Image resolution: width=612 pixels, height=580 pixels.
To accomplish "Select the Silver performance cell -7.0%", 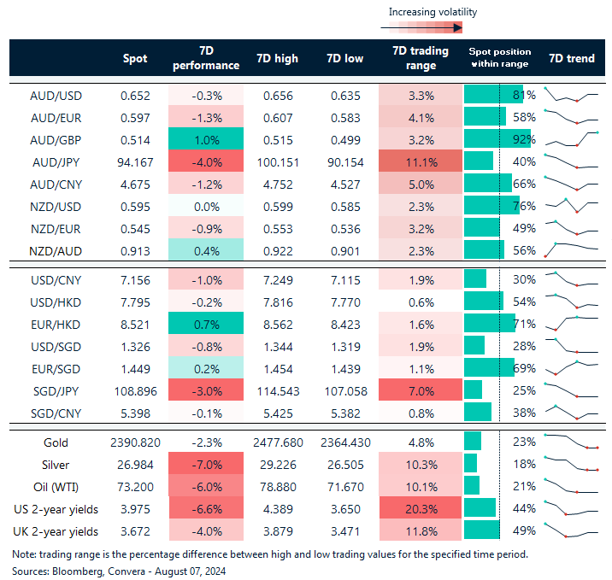I will tap(206, 463).
